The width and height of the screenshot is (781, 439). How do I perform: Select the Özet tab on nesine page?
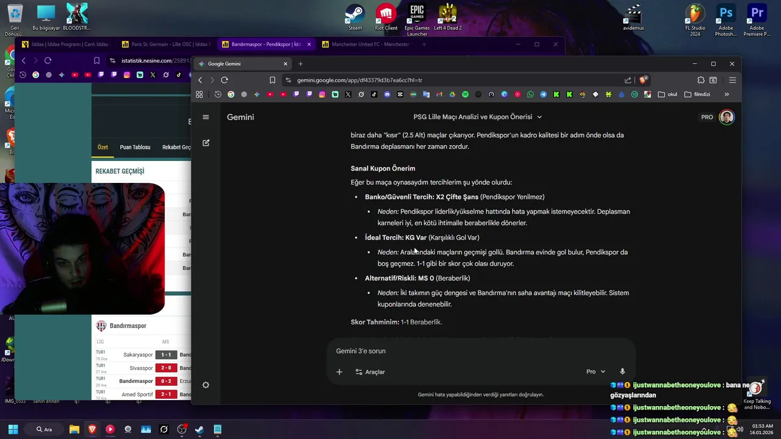103,147
